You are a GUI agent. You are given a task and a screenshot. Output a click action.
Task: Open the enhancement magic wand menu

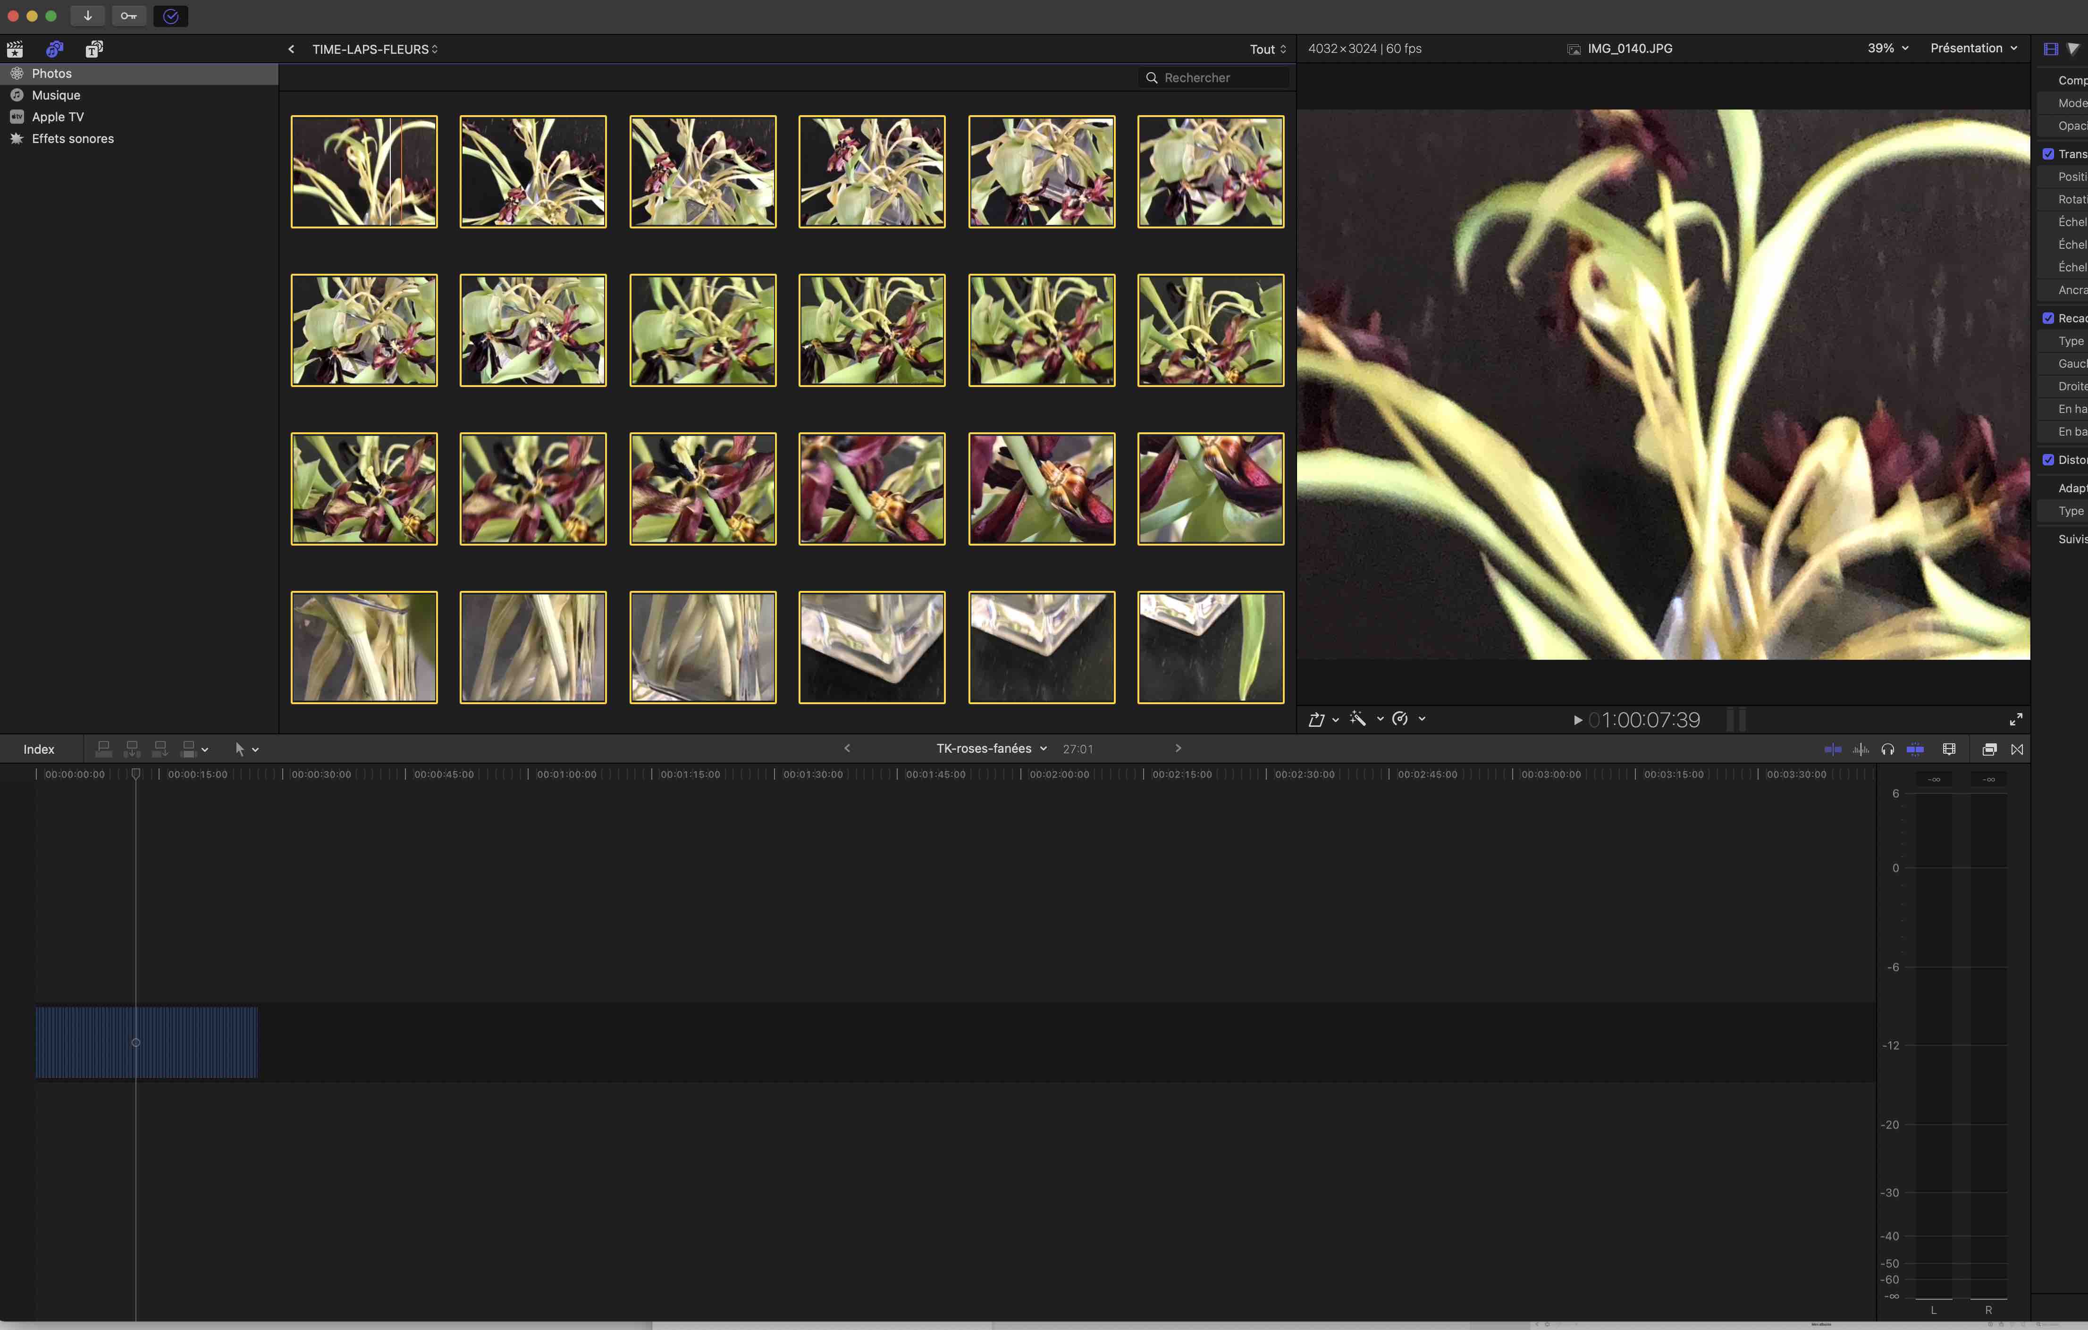coord(1359,719)
